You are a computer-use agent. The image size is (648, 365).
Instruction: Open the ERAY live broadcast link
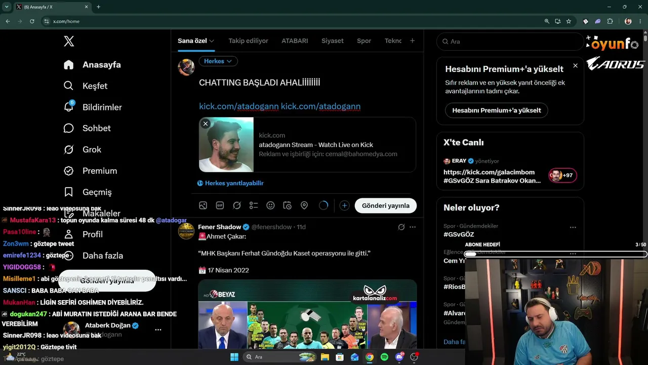coord(492,176)
